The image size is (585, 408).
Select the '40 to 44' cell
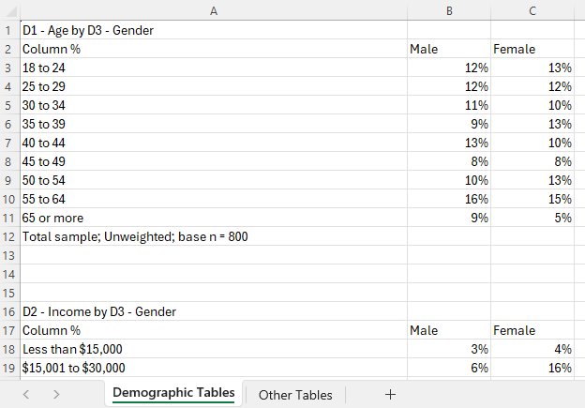[214, 143]
